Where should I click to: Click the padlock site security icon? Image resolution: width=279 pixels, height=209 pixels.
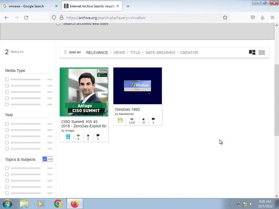click(62, 17)
